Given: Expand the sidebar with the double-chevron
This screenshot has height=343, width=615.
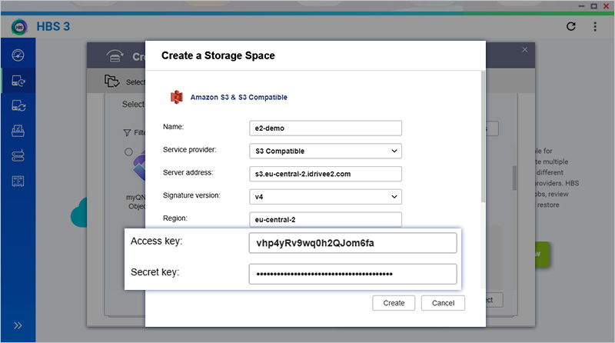Looking at the screenshot, I should click(18, 325).
